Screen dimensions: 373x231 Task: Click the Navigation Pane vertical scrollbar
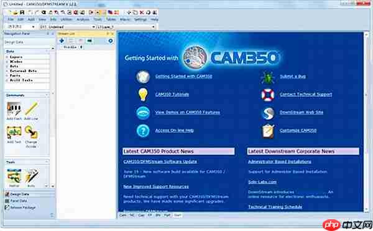point(53,118)
